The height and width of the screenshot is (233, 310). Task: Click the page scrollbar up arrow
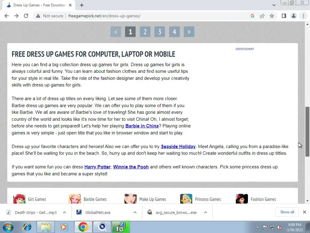(x=308, y=24)
